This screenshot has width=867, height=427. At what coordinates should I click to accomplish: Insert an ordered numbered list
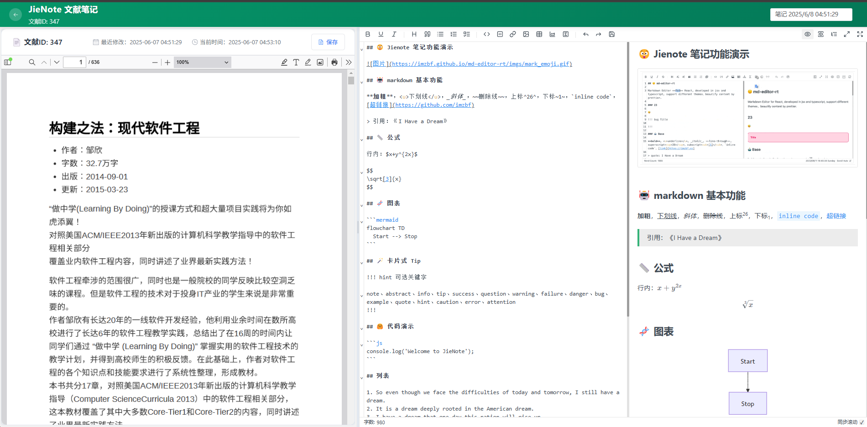[454, 34]
